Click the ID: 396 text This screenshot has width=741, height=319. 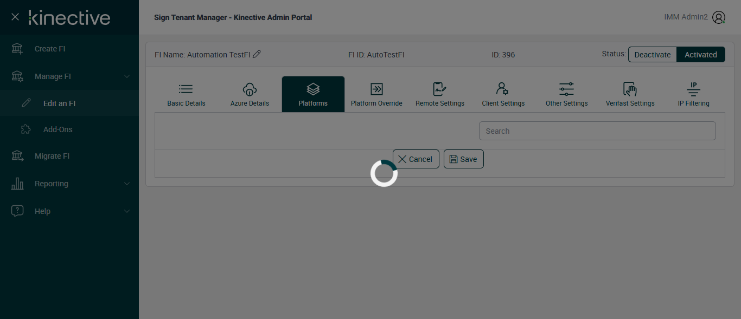pos(503,55)
